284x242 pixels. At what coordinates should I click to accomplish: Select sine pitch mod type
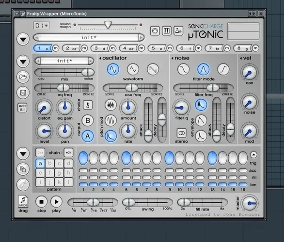(110, 121)
